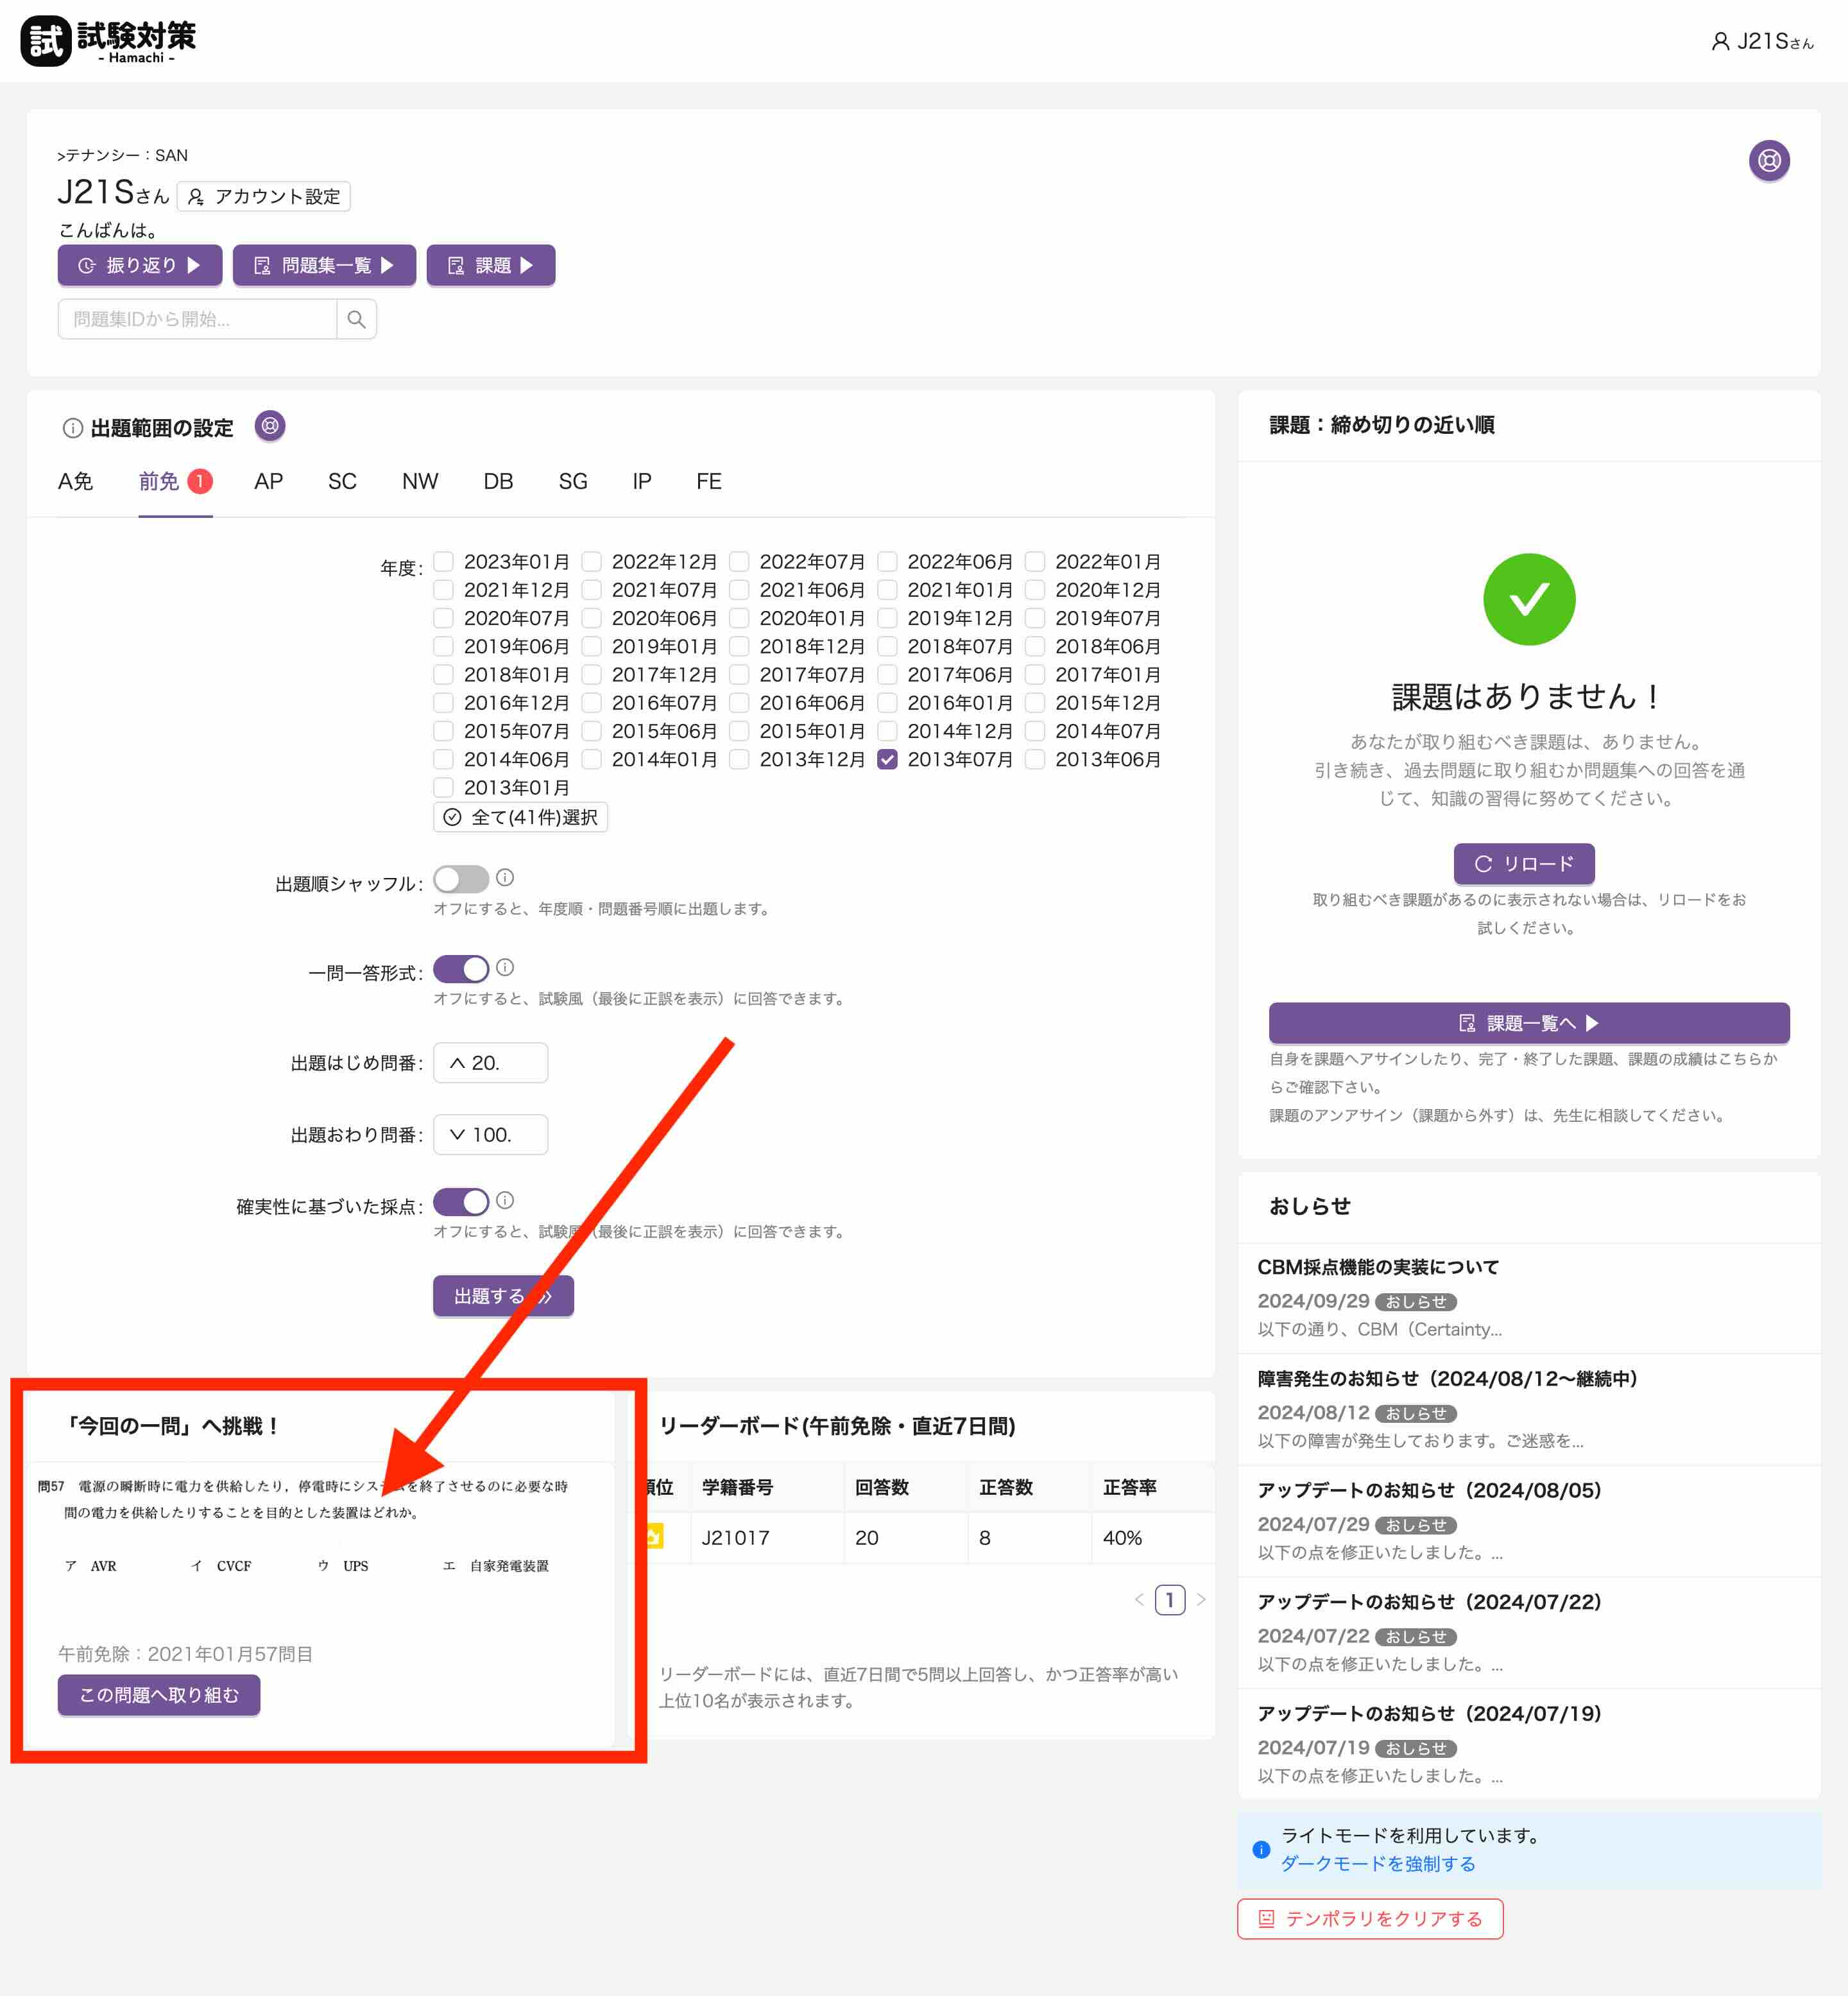Turn off 確実性に基づいた採点 toggle

pyautogui.click(x=461, y=1201)
